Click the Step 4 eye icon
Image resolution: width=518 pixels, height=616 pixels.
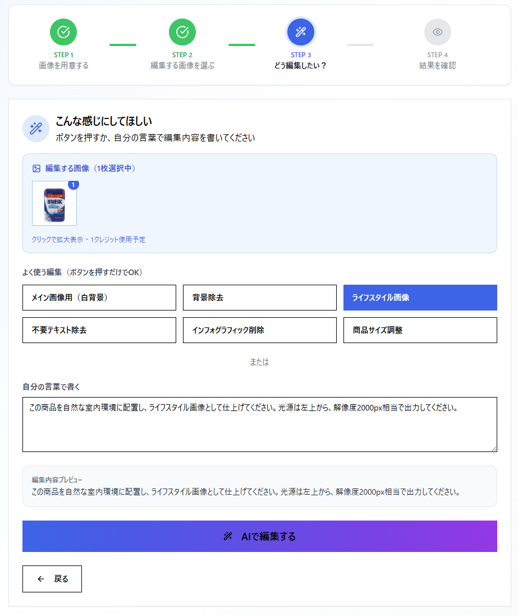(x=438, y=32)
